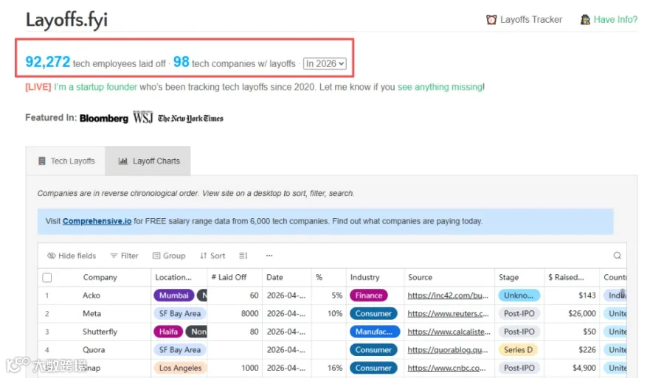Image resolution: width=664 pixels, height=378 pixels.
Task: Click the Series D stage tag
Action: pos(518,350)
